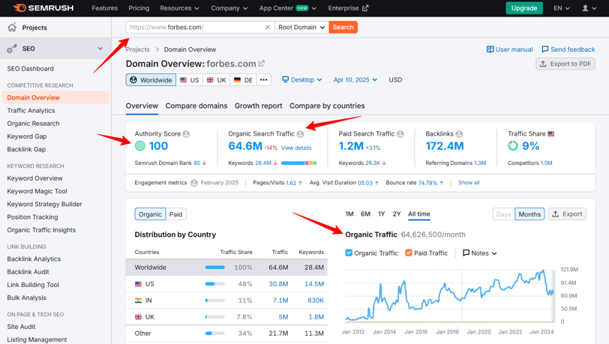Open Keyword Magic Tool in the sidebar
Viewport: 609px width, 344px height.
(37, 191)
